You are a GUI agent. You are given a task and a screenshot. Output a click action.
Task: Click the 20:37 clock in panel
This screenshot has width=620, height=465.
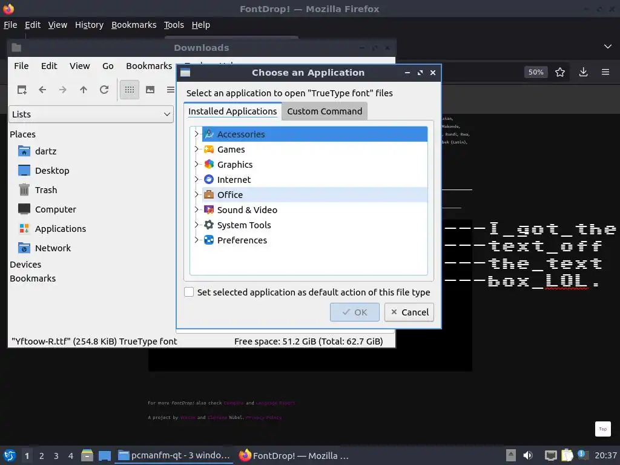click(605, 455)
